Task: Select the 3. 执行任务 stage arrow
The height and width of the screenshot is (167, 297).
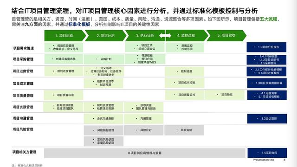Action: [x=145, y=35]
